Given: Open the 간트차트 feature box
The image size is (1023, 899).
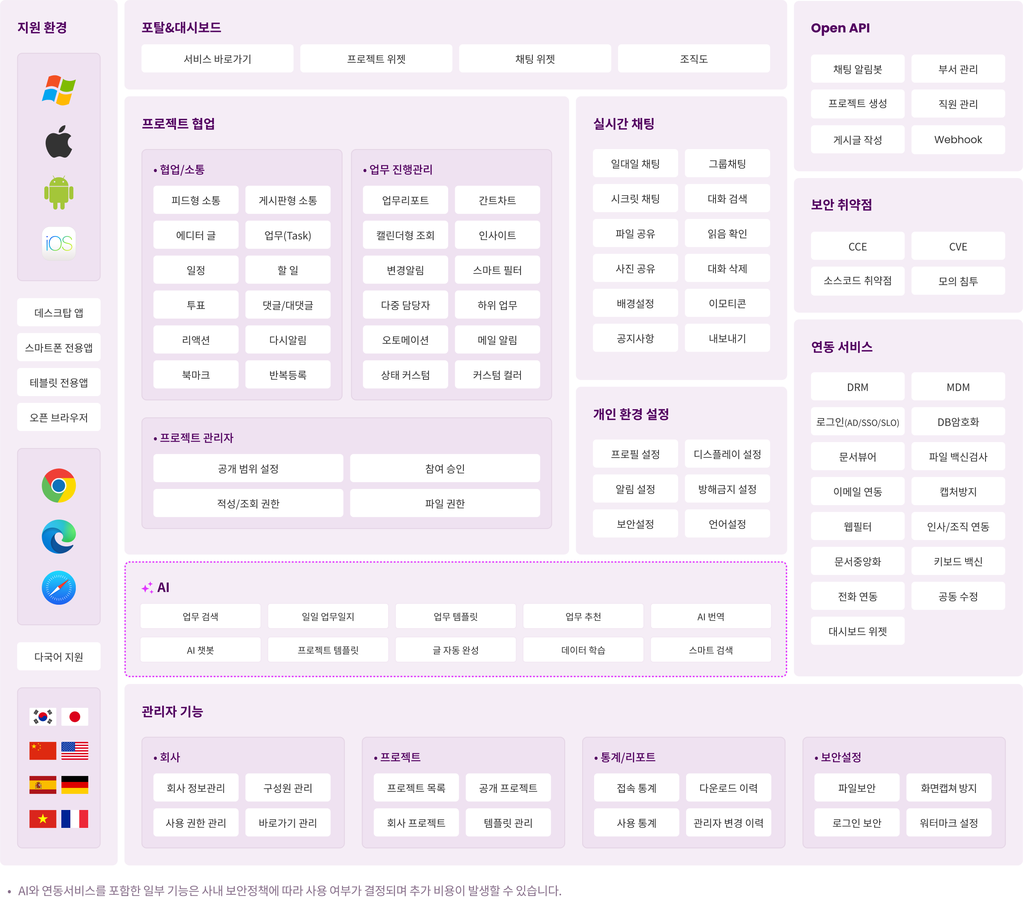Looking at the screenshot, I should point(497,200).
